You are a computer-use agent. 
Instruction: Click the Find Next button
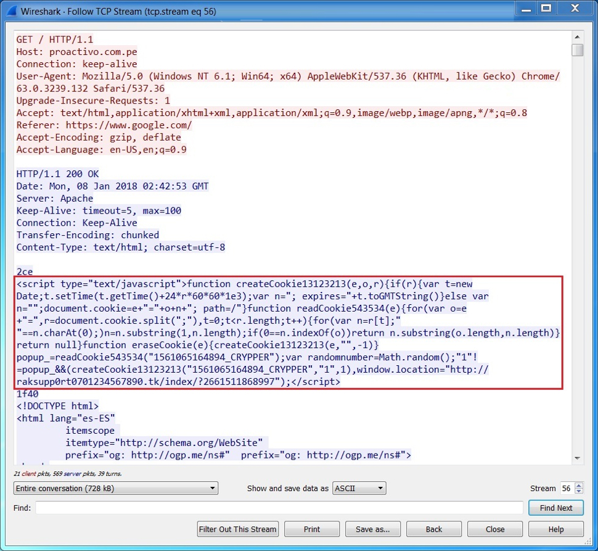[x=556, y=508]
